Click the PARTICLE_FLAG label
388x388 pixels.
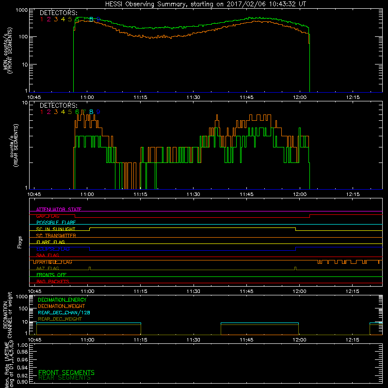coord(54,262)
